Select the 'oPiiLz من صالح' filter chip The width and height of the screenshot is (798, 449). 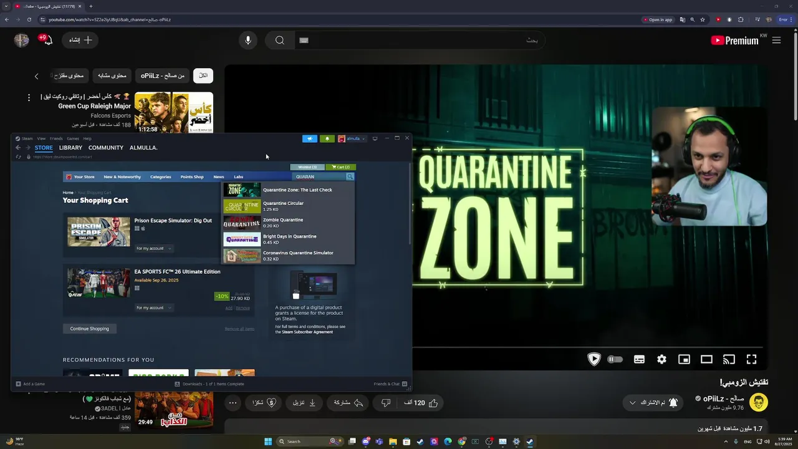coord(162,75)
